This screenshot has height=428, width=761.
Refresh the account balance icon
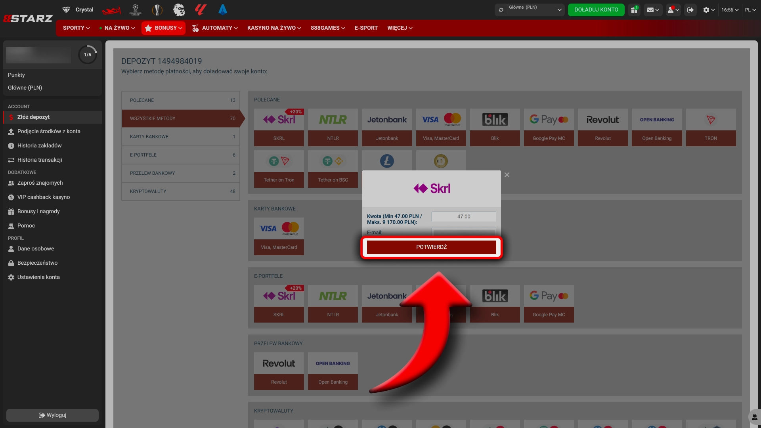coord(501,10)
